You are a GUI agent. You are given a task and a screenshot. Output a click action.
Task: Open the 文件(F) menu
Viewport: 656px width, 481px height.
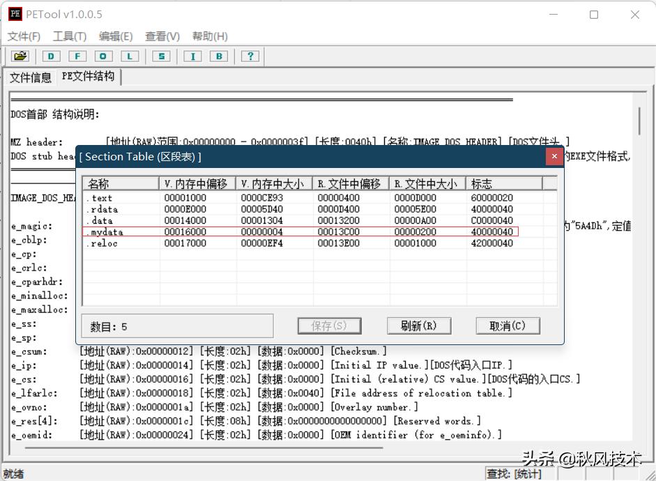24,36
